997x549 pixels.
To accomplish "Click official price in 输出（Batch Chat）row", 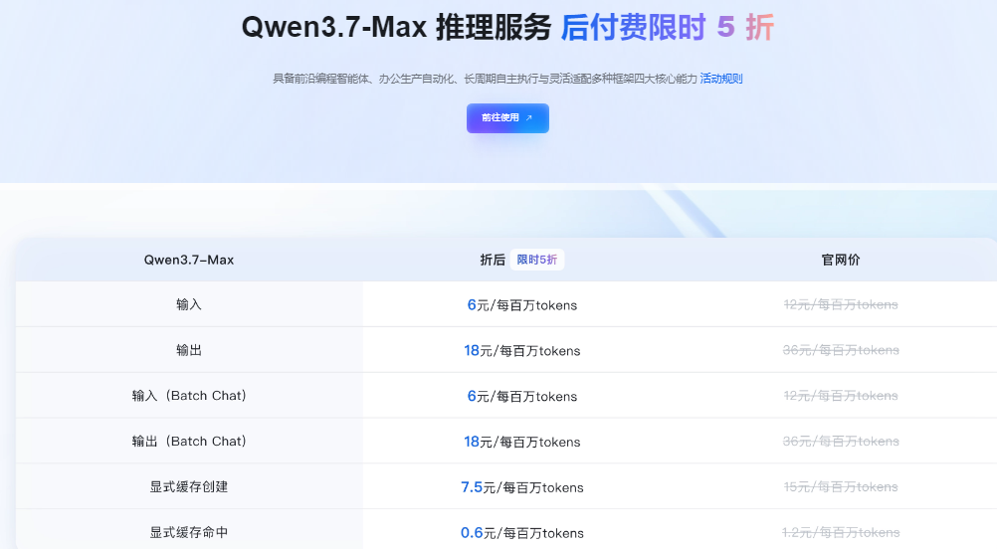I will (x=841, y=442).
